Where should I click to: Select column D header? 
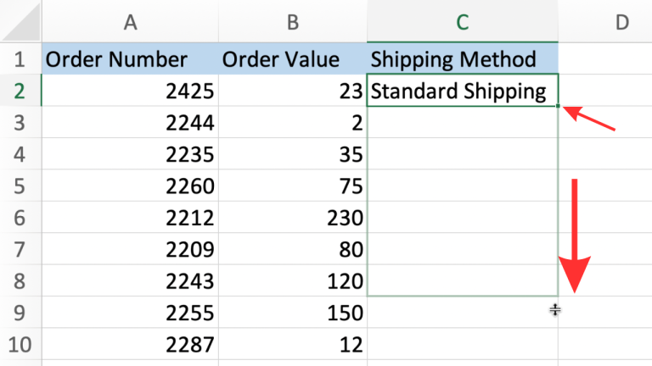[621, 22]
